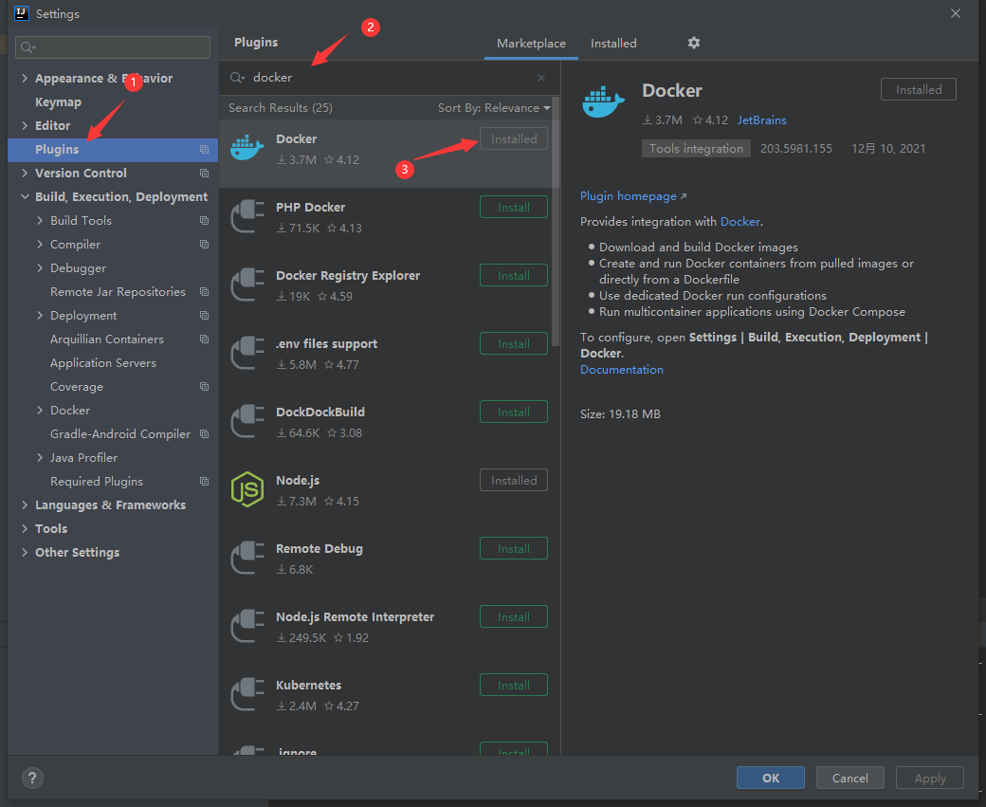Click the Node.js plugin icon
The height and width of the screenshot is (807, 986).
tap(247, 489)
